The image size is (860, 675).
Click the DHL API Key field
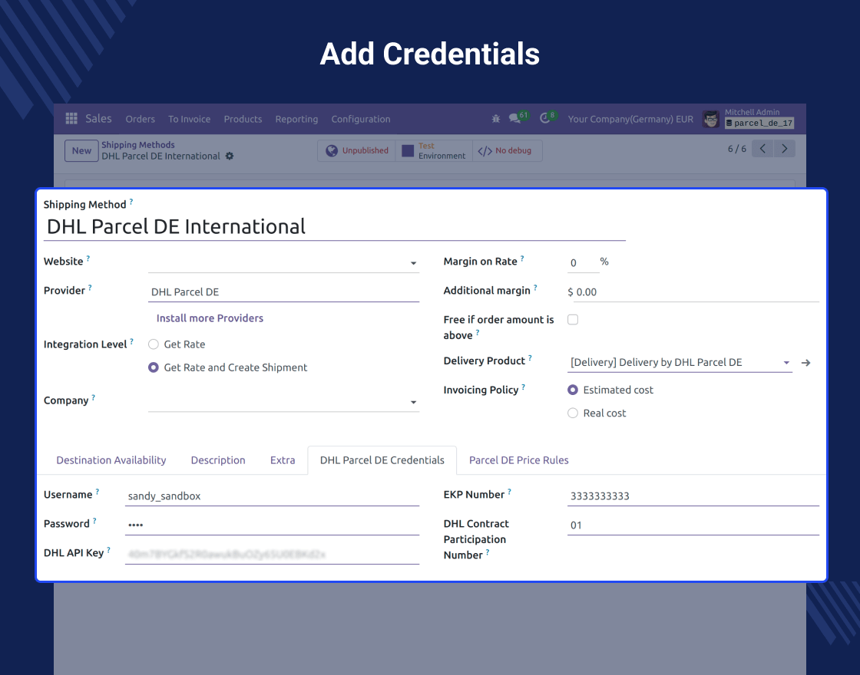[x=272, y=554]
